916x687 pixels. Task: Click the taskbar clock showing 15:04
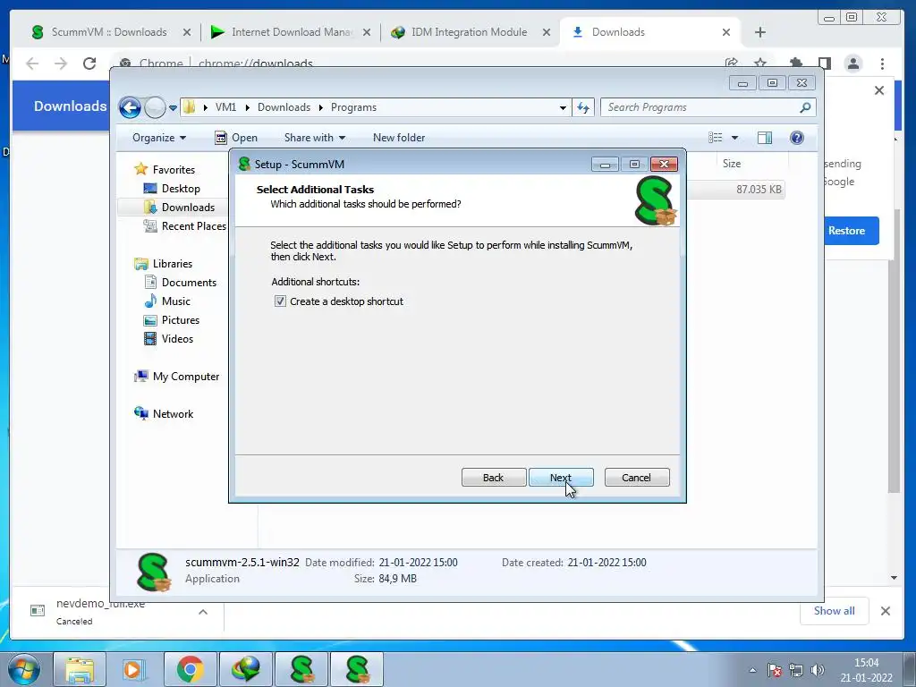pyautogui.click(x=866, y=670)
